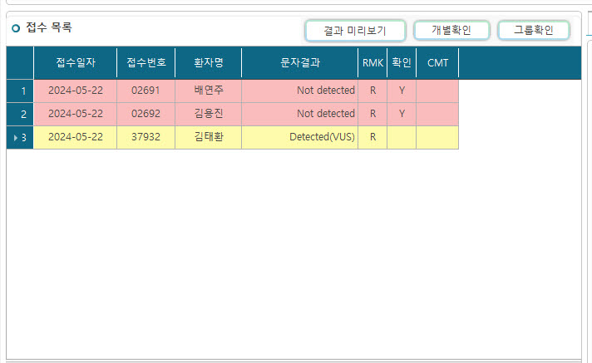Click the 결과 미리보기 button
This screenshot has width=592, height=363.
click(x=355, y=31)
